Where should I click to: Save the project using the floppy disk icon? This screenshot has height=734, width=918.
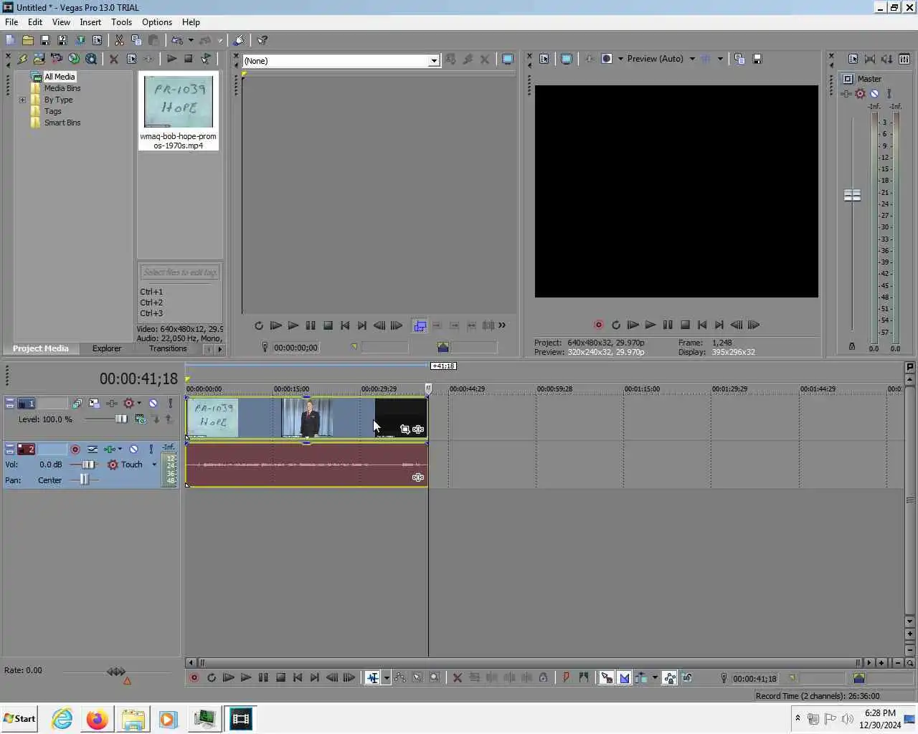(44, 40)
